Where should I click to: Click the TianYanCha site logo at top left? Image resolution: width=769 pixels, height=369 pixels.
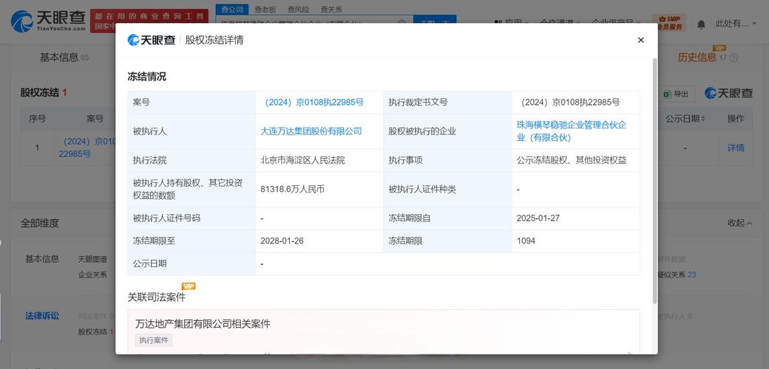pos(48,21)
